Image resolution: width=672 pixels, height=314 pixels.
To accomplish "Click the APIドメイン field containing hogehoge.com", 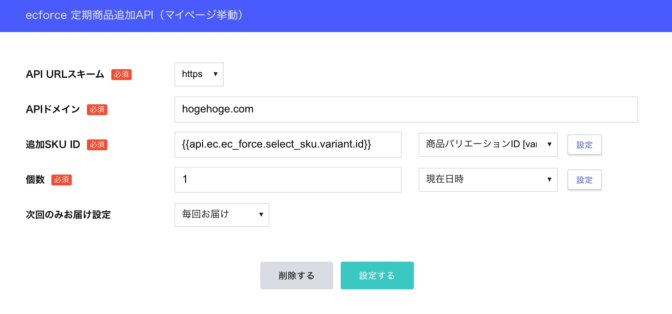I will pos(406,109).
